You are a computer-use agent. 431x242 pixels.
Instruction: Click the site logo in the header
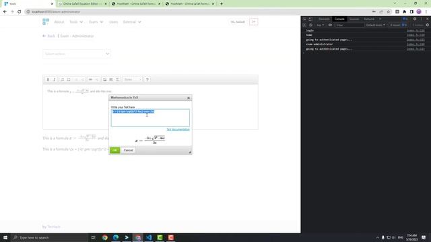coord(46,22)
